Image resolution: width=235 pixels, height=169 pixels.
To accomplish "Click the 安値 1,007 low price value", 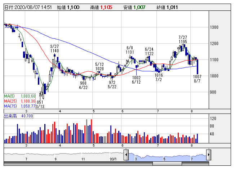I will coord(134,7).
